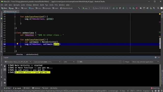The width and height of the screenshot is (163, 92).
Task: Open Logcat settings gear icon
Action: [156, 57]
